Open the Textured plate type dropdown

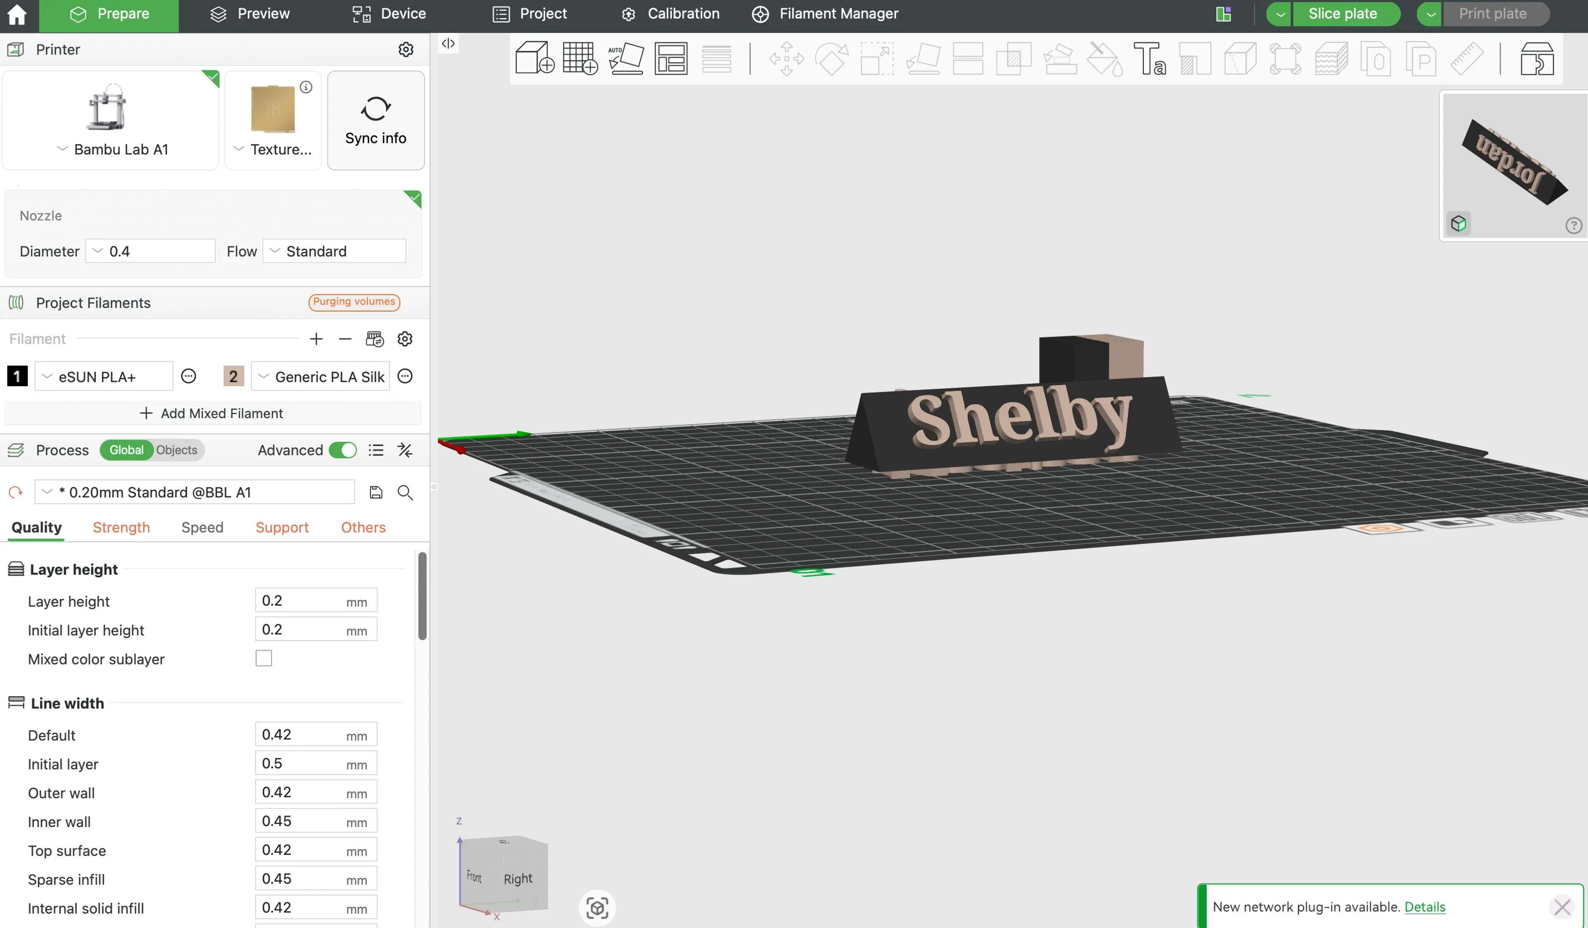click(272, 149)
